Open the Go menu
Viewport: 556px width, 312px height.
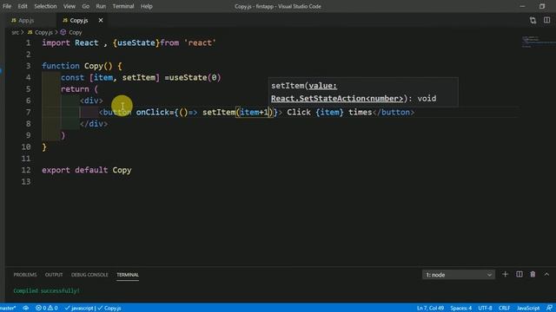(85, 6)
